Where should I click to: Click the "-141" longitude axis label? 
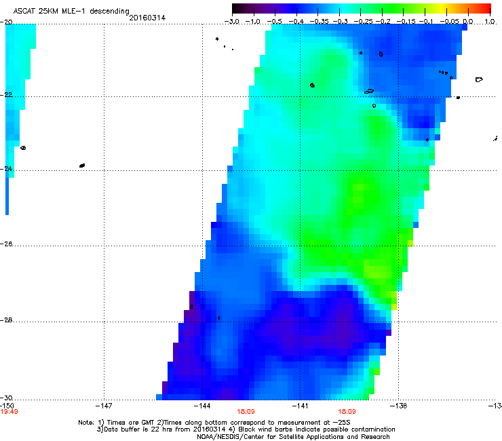301,406
